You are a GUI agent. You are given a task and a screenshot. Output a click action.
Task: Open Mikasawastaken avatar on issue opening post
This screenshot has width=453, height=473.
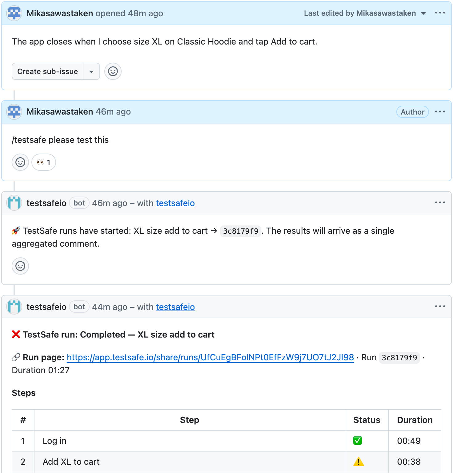point(14,14)
